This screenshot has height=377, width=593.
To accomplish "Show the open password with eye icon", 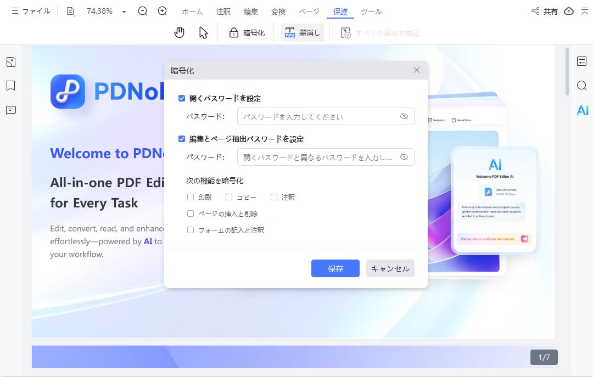I will click(x=404, y=116).
